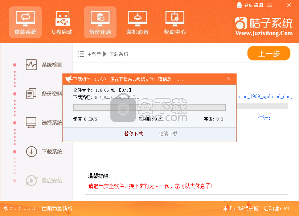Click the bird icon in dialog title
Viewport: 299px width, 216px height.
pos(69,79)
